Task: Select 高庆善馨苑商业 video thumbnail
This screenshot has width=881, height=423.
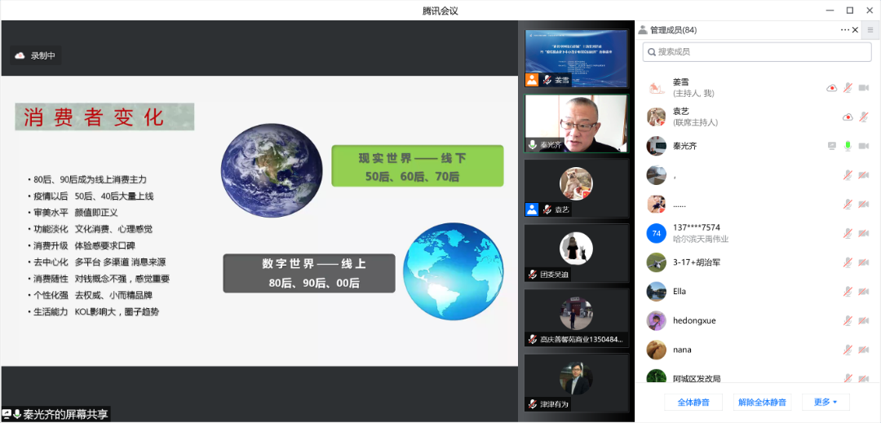Action: [577, 318]
